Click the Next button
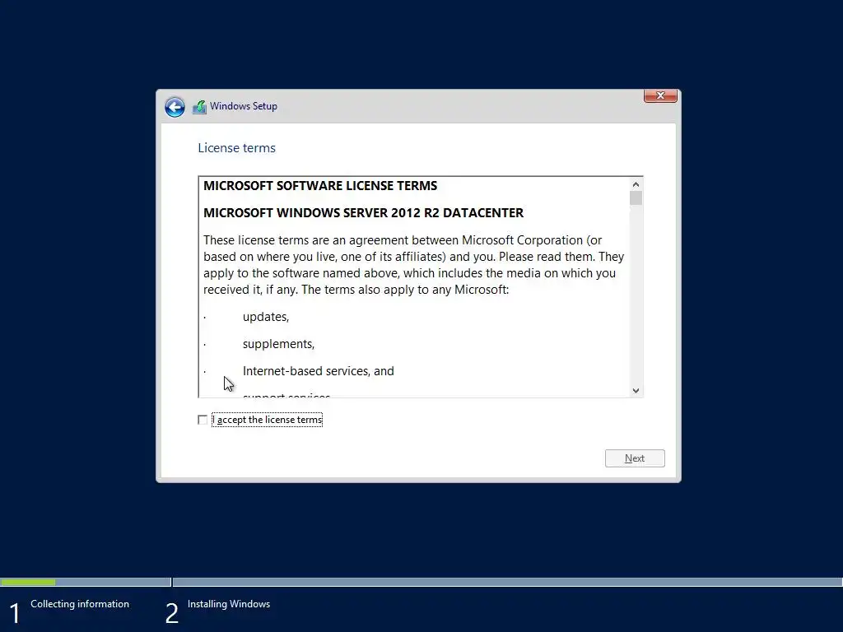 coord(635,458)
